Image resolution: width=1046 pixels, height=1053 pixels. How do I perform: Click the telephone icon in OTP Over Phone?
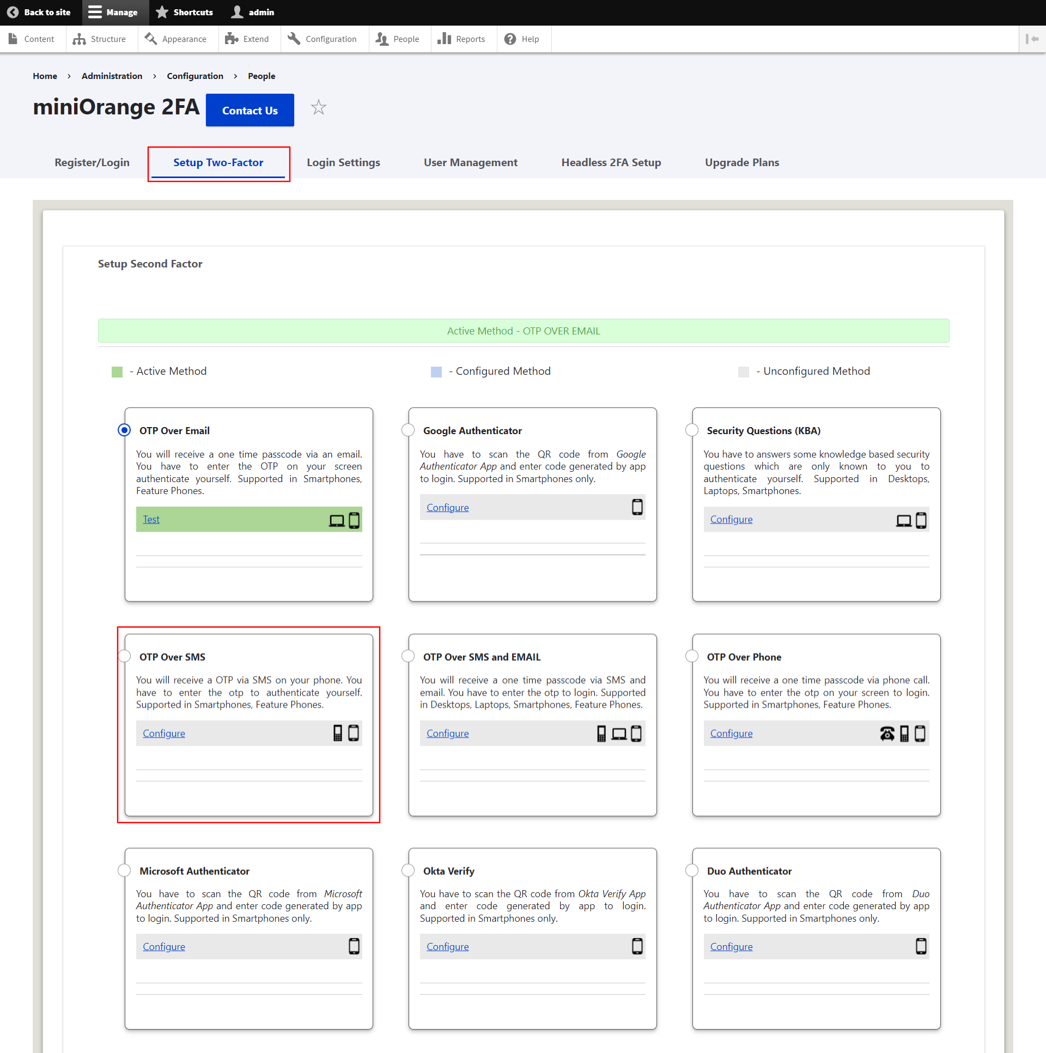(887, 734)
